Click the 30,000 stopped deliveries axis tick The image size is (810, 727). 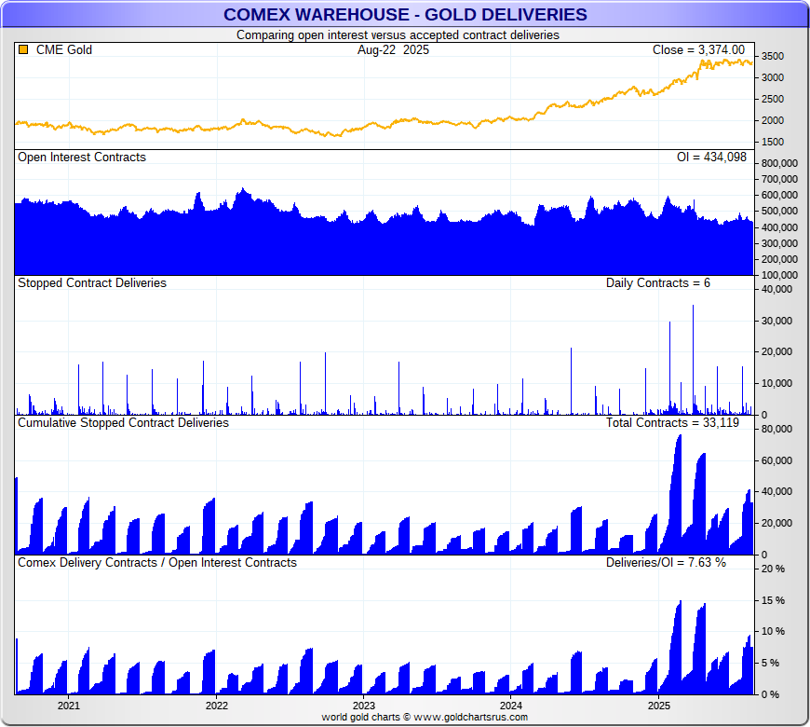(x=776, y=321)
